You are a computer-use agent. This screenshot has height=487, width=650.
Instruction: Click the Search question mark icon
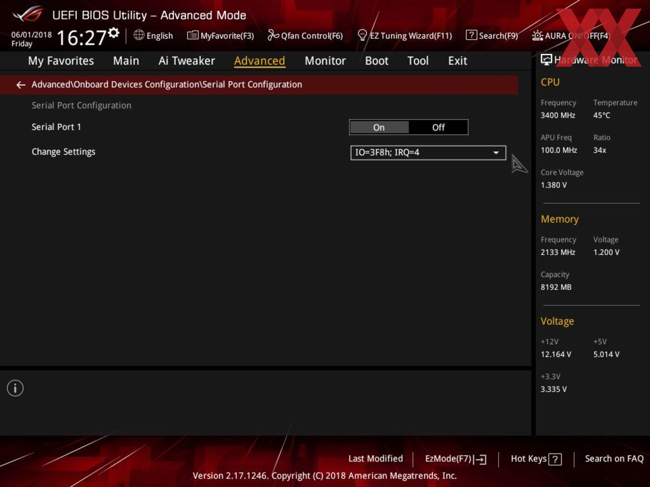pos(471,35)
